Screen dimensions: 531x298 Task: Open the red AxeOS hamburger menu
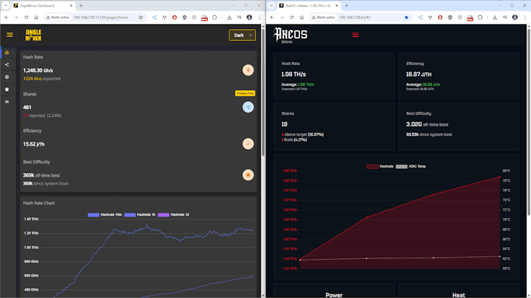[x=355, y=34]
